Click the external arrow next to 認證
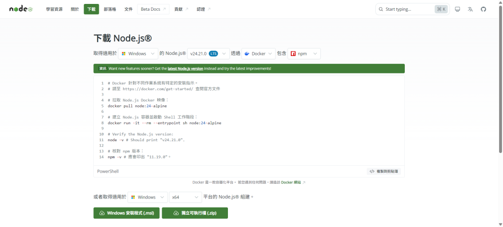 click(209, 9)
